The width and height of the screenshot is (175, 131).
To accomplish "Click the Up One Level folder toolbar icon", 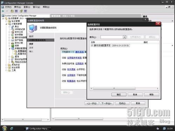I will (x=12, y=11).
